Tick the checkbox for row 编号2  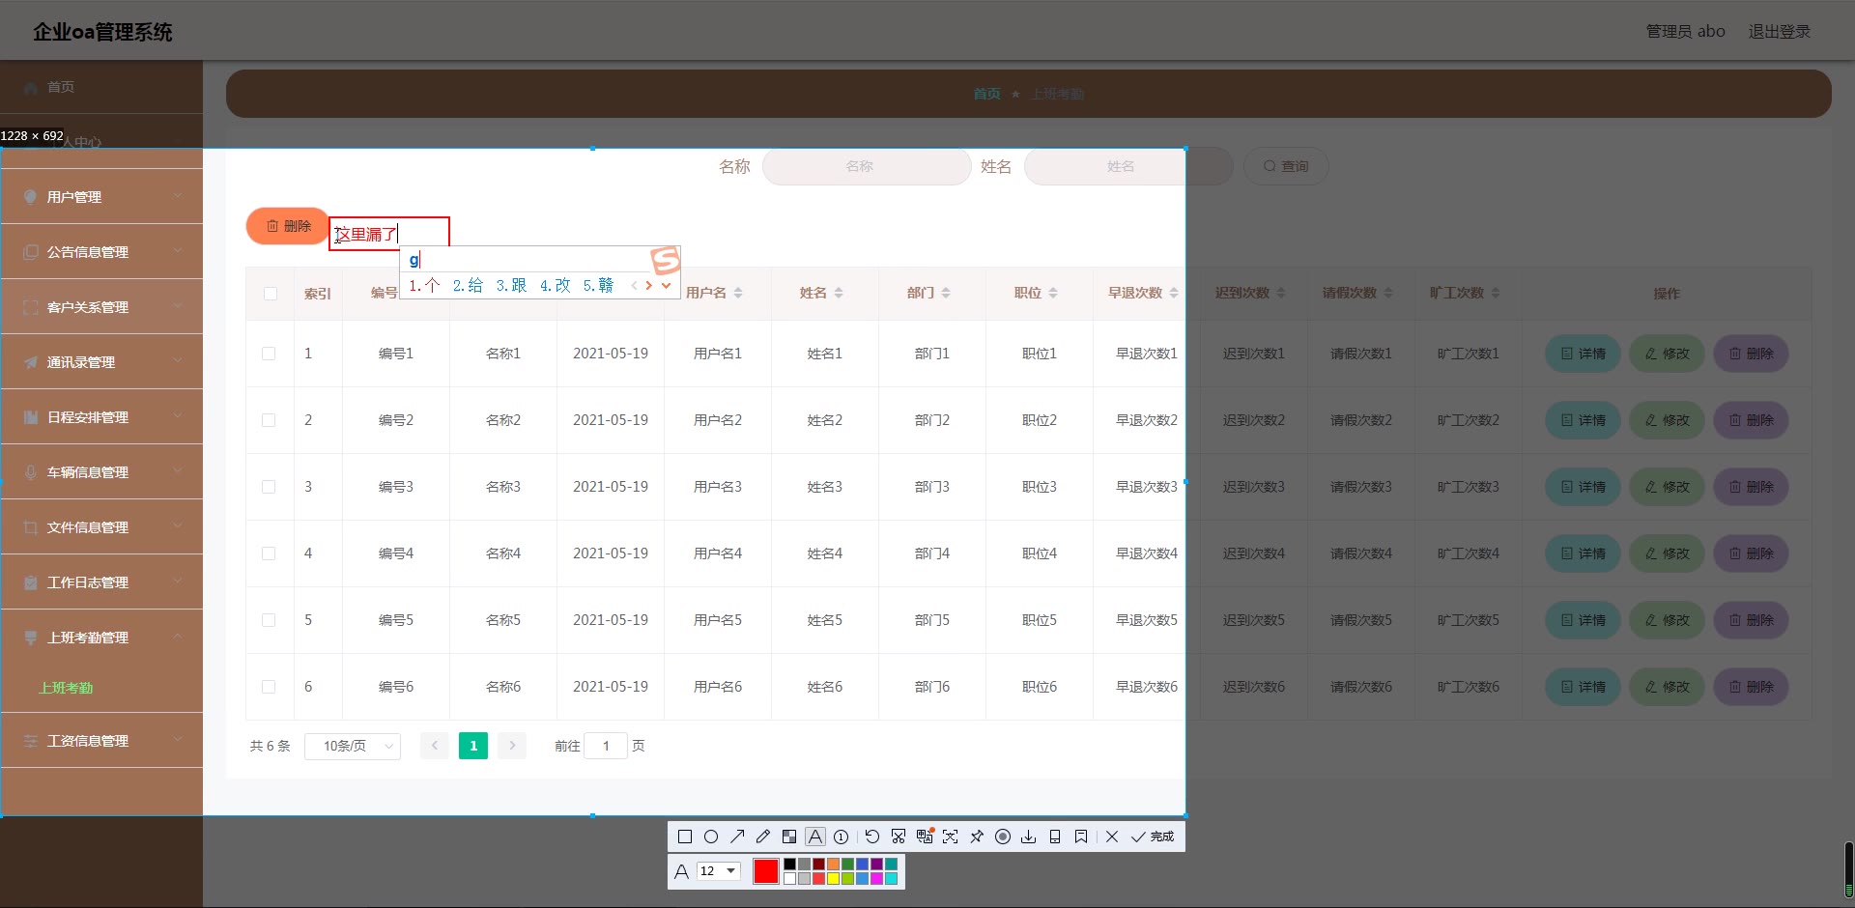pyautogui.click(x=269, y=420)
